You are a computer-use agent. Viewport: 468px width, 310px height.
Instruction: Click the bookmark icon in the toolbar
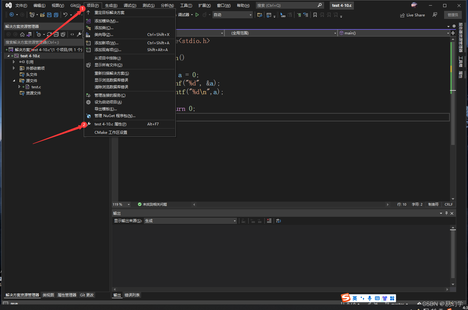pos(315,15)
